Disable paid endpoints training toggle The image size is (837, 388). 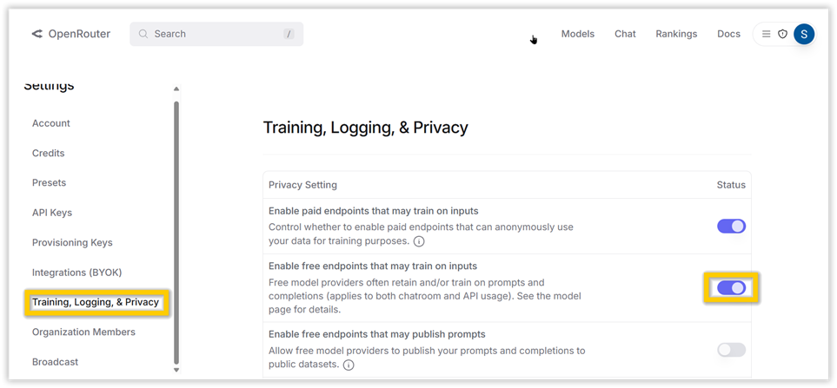(731, 227)
